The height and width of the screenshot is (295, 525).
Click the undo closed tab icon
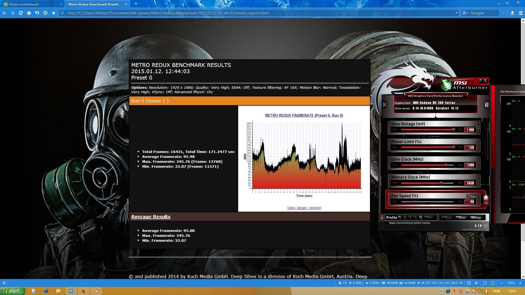tap(37, 13)
